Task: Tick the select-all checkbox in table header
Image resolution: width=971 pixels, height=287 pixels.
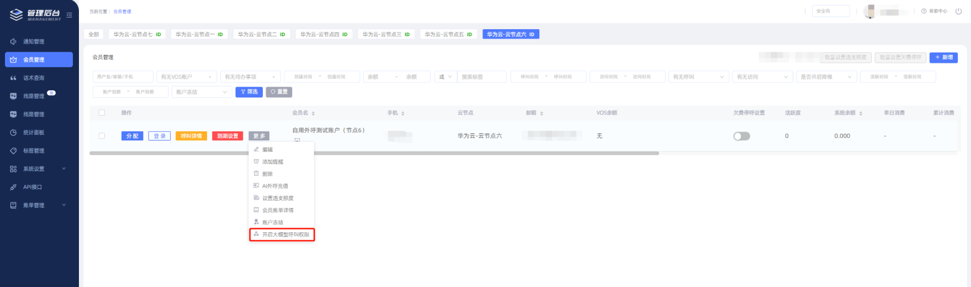Action: click(102, 112)
